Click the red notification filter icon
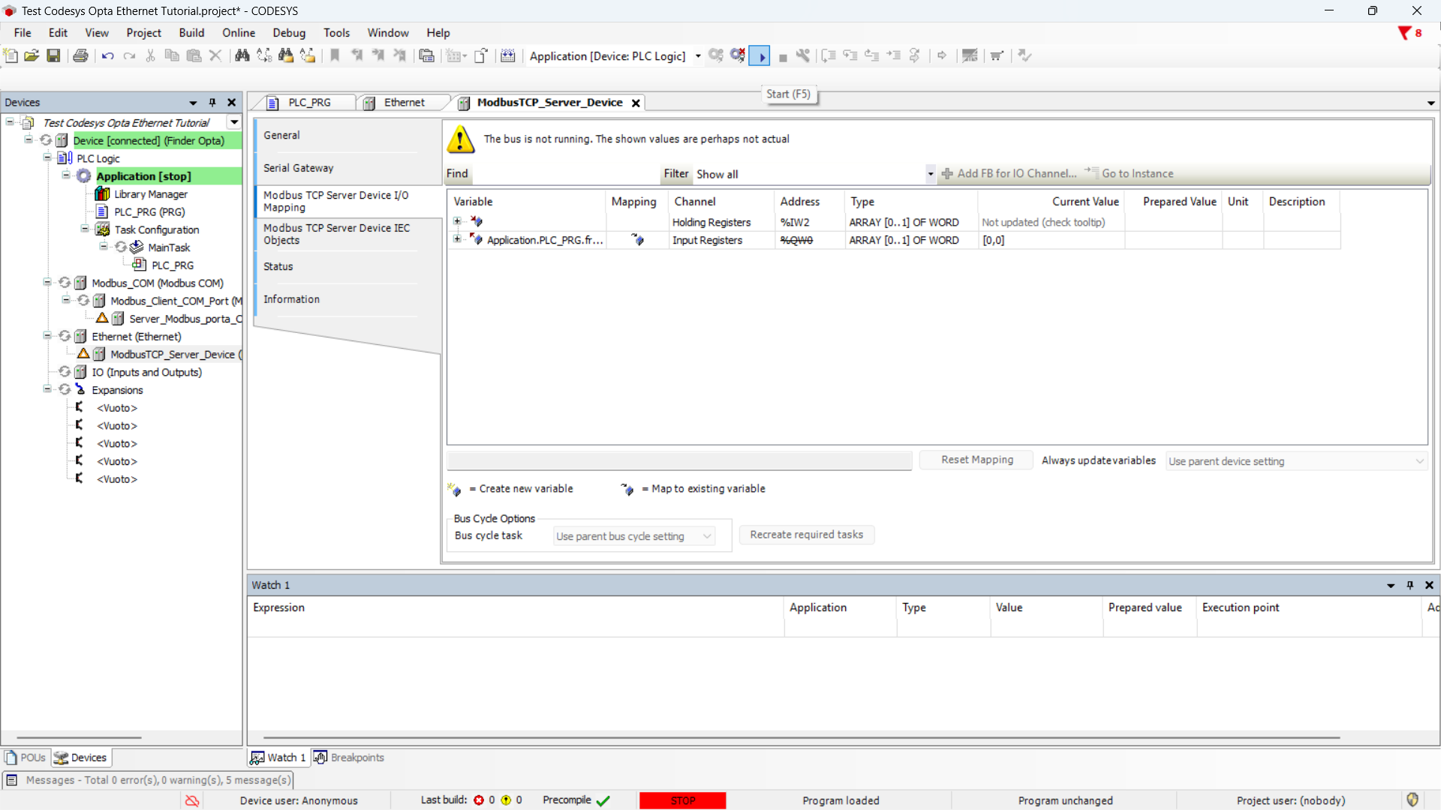Screen dimensions: 1441x810 click(1404, 33)
